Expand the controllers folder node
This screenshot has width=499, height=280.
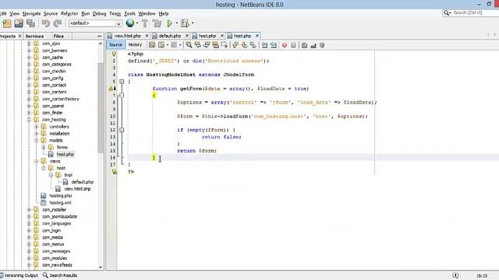(x=37, y=127)
